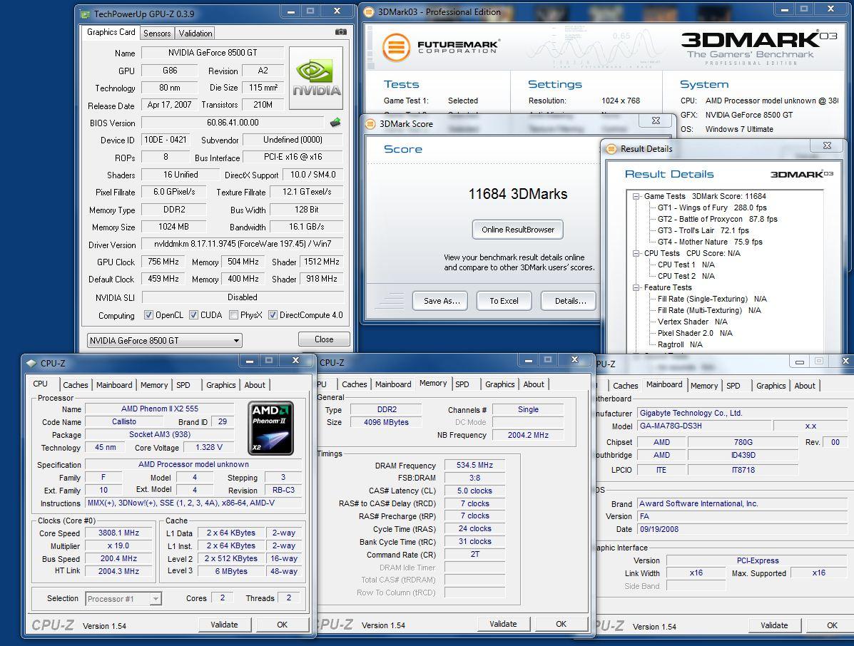Collapse the CPU Tests tree node
Image resolution: width=854 pixels, height=646 pixels.
[636, 254]
